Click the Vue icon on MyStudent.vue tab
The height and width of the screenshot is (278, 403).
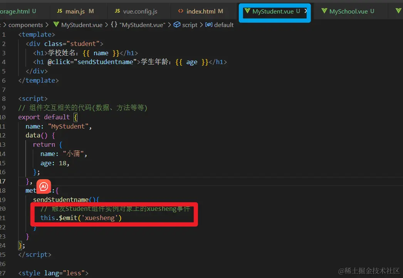click(247, 11)
